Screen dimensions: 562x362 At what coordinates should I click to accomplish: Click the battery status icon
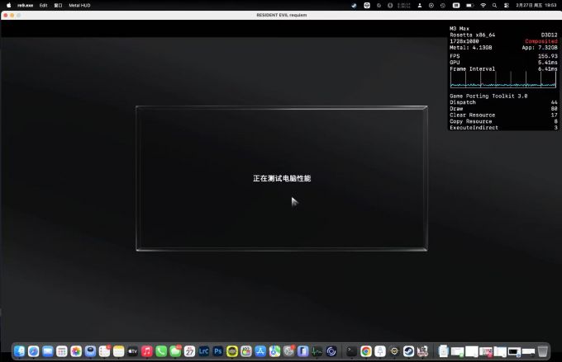pyautogui.click(x=469, y=6)
